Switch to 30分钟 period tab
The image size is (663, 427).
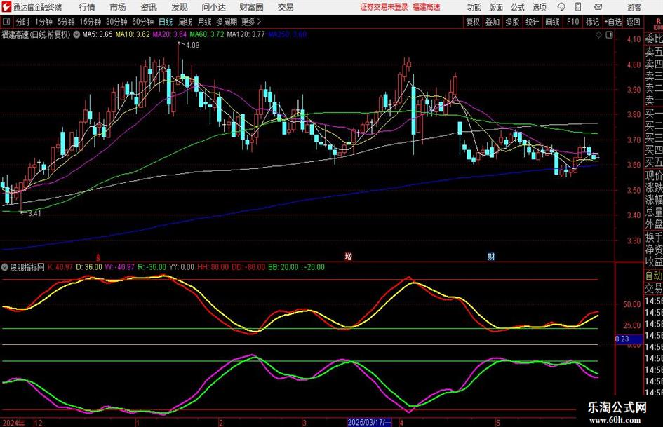tap(116, 22)
